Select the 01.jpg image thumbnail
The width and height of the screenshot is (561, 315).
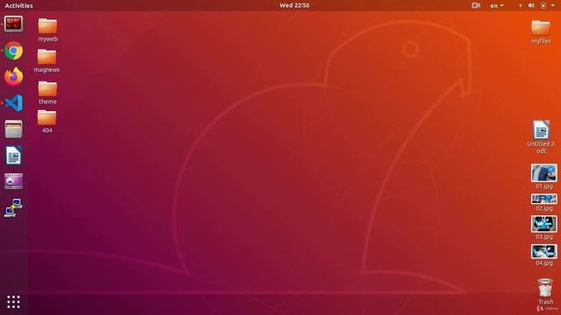tap(543, 173)
